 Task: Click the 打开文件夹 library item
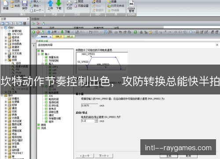(x=116, y=6)
